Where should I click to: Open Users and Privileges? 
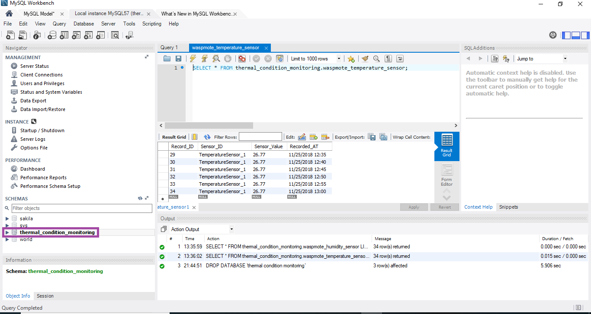tap(42, 83)
